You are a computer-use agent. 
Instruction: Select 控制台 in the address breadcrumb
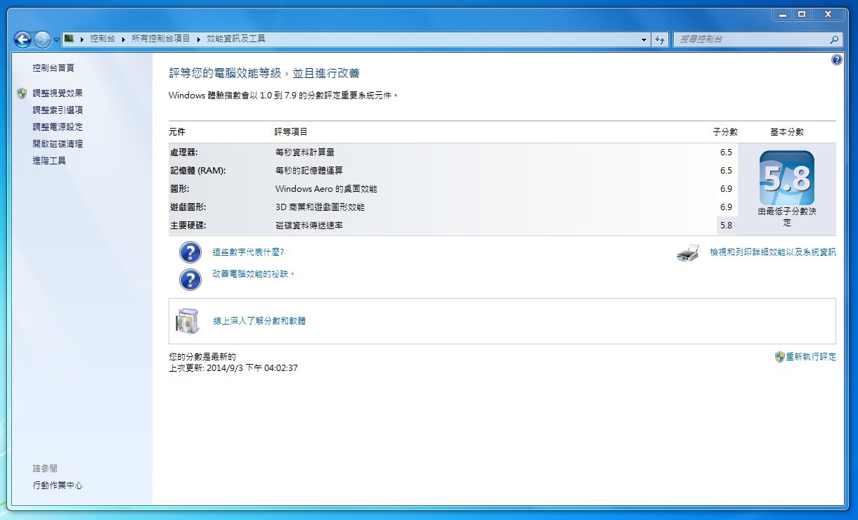coord(103,39)
